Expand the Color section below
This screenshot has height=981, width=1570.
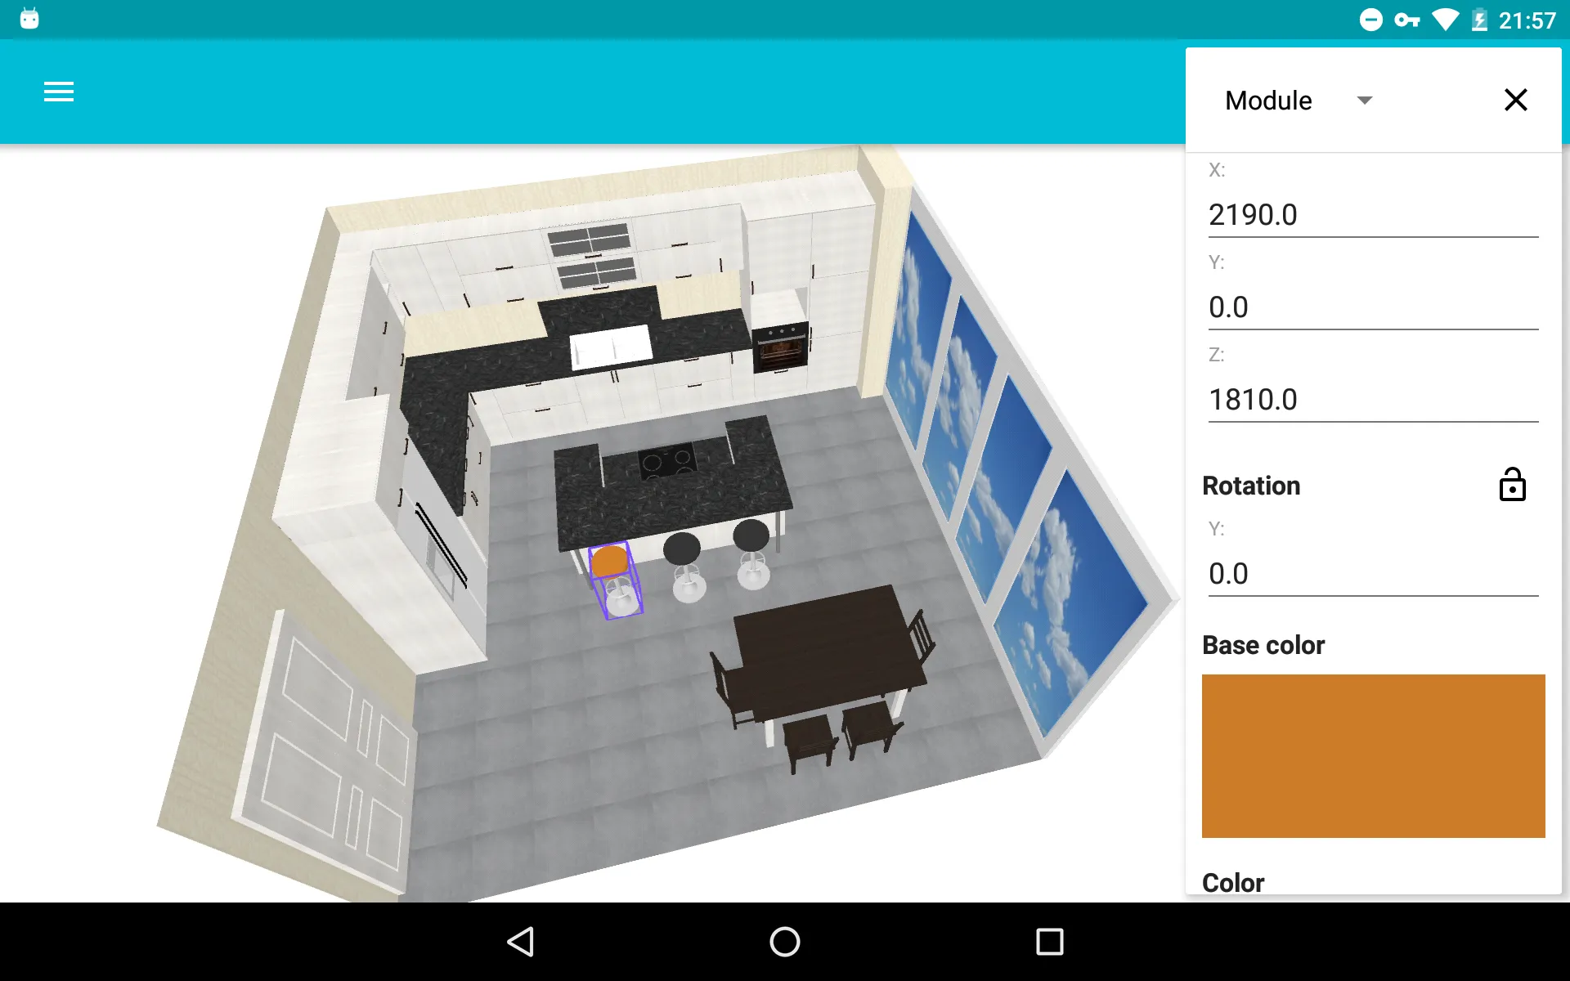pos(1233,884)
